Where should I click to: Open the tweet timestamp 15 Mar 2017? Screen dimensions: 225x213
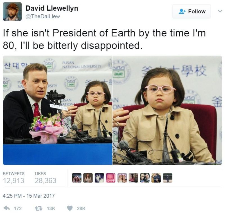coord(29,196)
